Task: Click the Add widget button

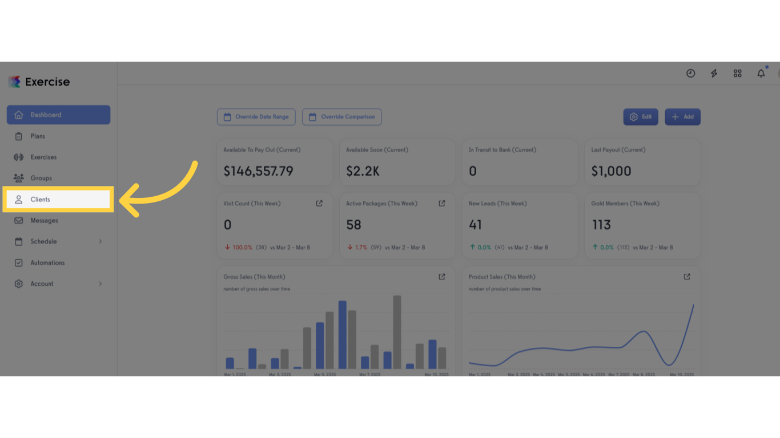Action: (682, 117)
